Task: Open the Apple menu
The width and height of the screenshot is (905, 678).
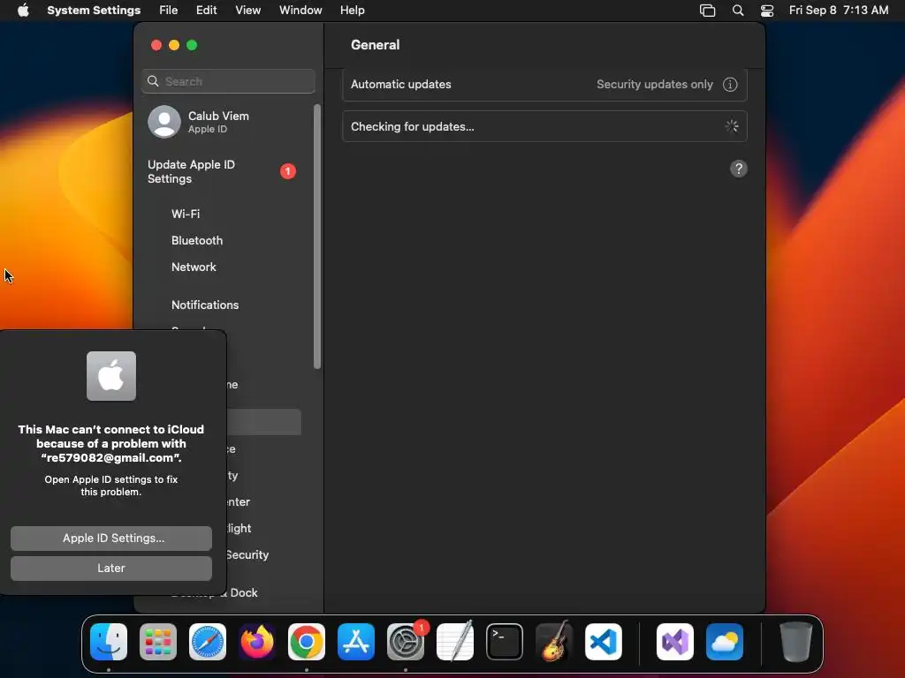Action: (23, 11)
